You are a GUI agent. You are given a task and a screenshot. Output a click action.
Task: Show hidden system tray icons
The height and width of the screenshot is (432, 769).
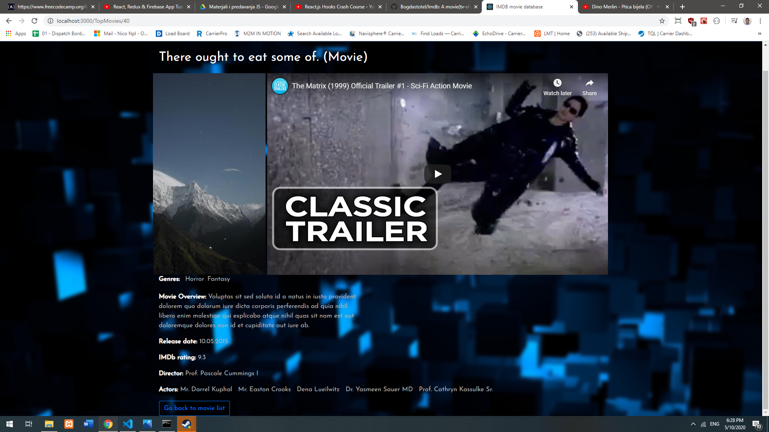click(693, 424)
